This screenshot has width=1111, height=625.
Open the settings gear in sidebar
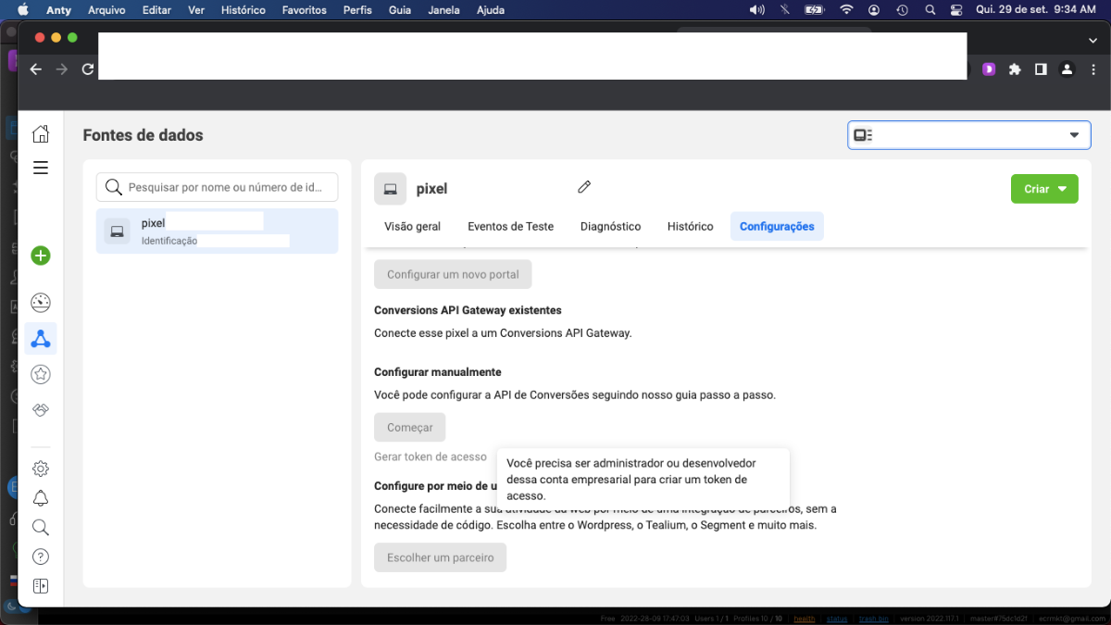pos(41,469)
